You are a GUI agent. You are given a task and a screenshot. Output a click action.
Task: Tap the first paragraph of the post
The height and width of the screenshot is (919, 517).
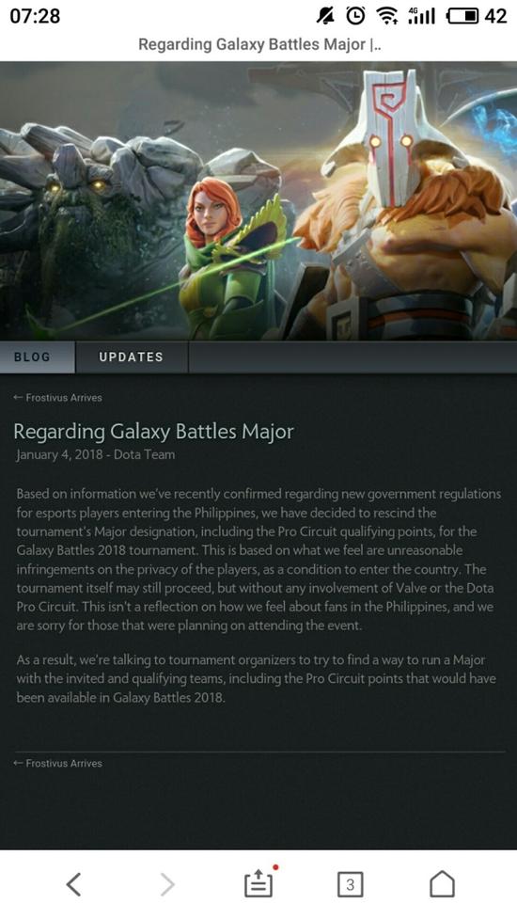tap(258, 560)
